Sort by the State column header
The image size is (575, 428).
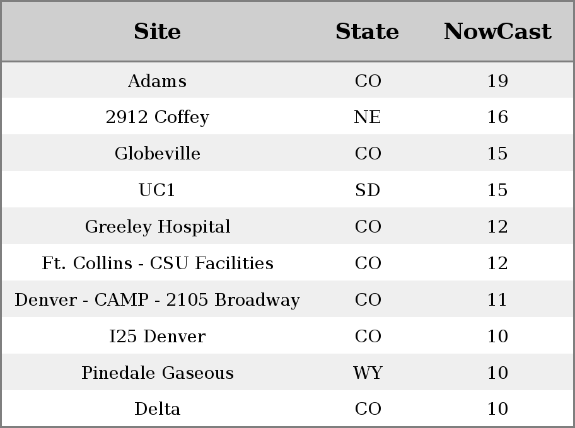[x=368, y=32]
